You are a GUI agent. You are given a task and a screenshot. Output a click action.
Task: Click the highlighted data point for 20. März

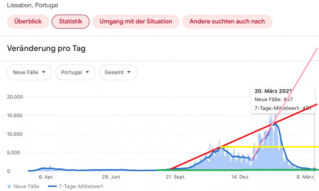point(315,169)
